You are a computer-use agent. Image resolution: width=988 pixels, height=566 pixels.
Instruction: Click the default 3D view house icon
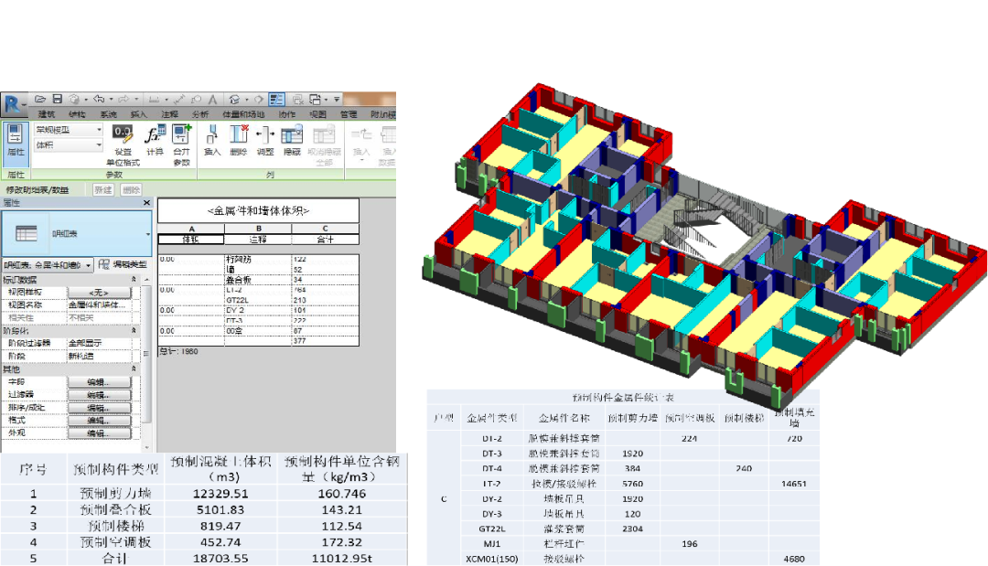point(234,100)
